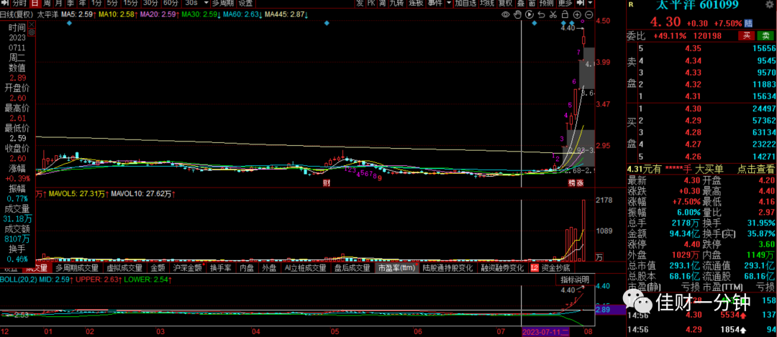777x337 pixels.
Task: Open the rightmost toolbar dropdown arrow
Action: coord(590,3)
